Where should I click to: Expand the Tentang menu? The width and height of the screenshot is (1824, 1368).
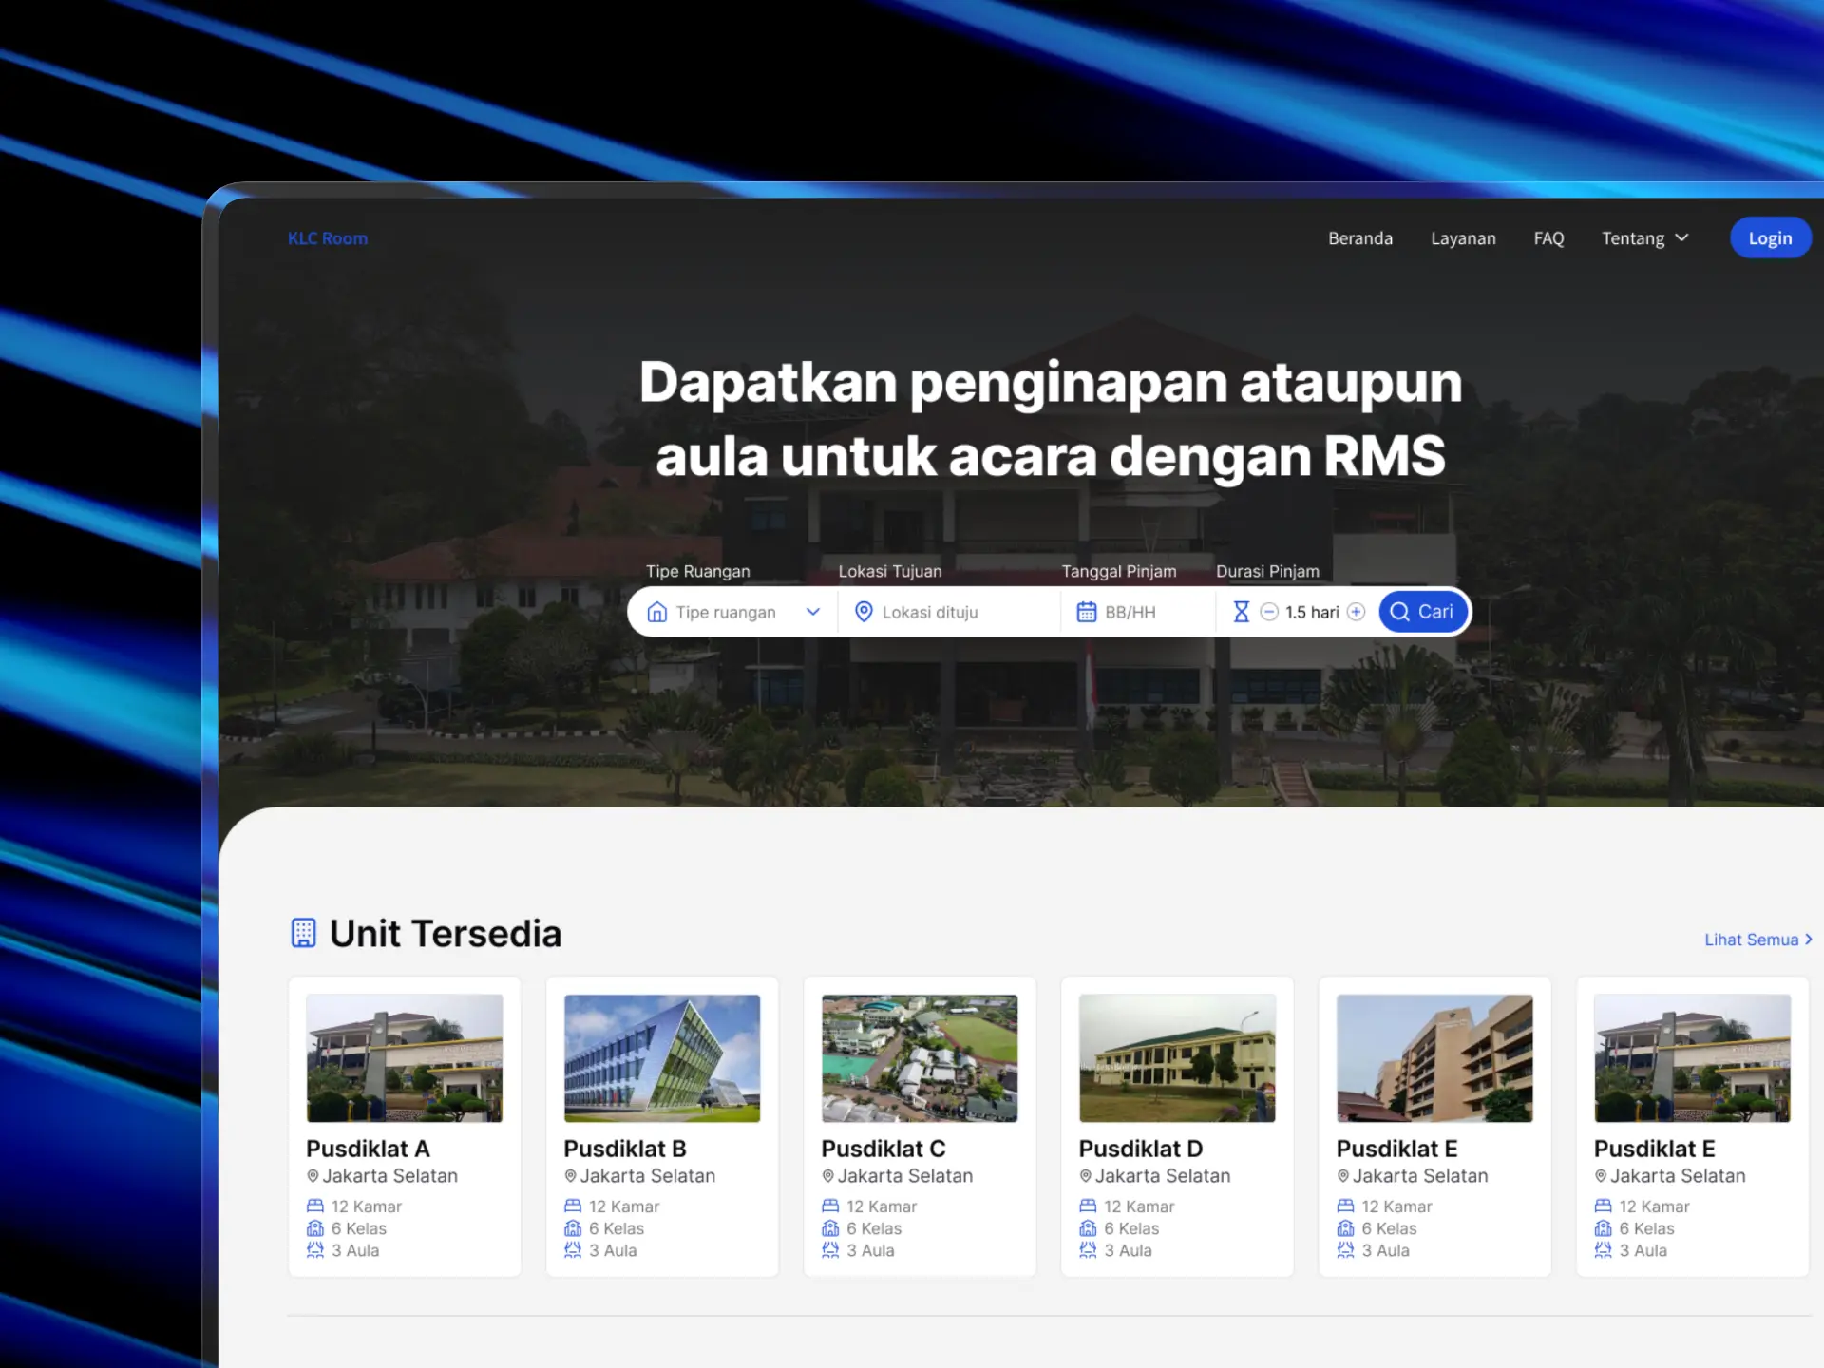click(1644, 237)
